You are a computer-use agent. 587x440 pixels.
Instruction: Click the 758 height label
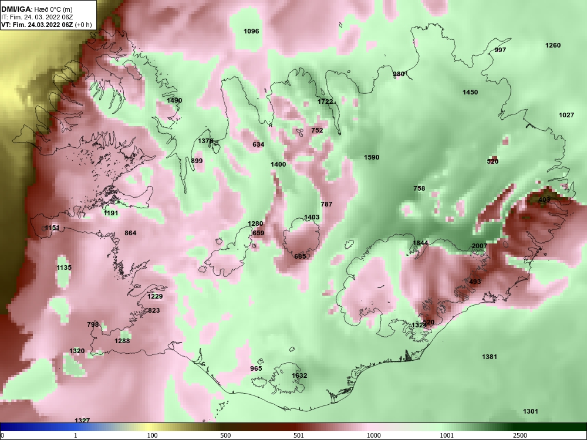tap(419, 188)
